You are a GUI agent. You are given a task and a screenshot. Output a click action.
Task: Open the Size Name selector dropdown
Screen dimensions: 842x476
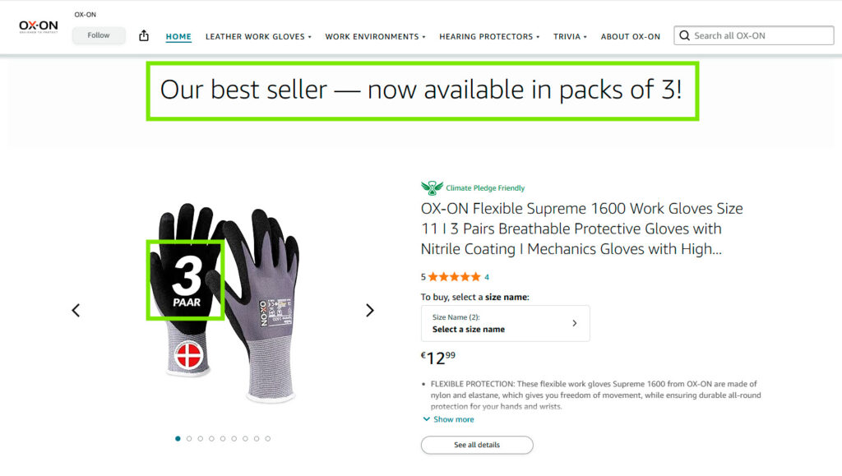pyautogui.click(x=505, y=323)
